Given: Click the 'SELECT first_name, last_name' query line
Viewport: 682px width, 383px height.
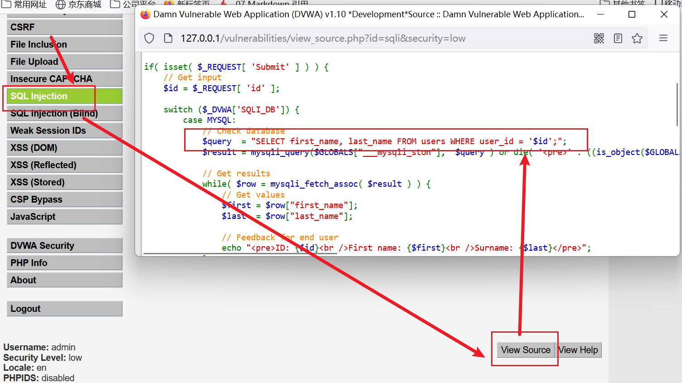Looking at the screenshot, I should coord(385,141).
